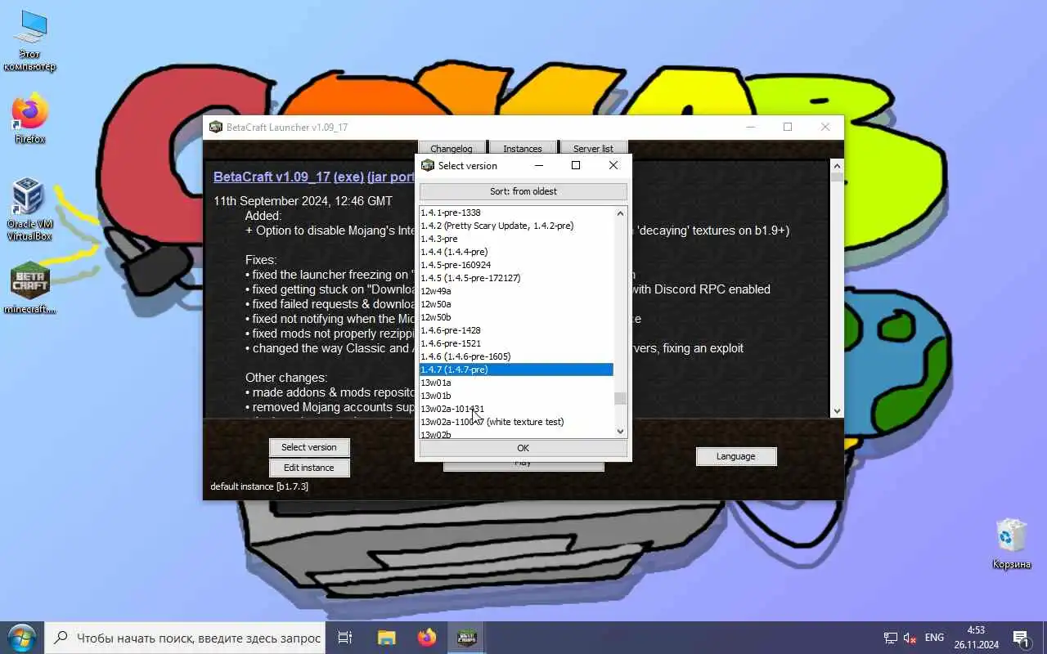Click the version list scrollbar thumb
Image resolution: width=1047 pixels, height=654 pixels.
pyautogui.click(x=620, y=398)
